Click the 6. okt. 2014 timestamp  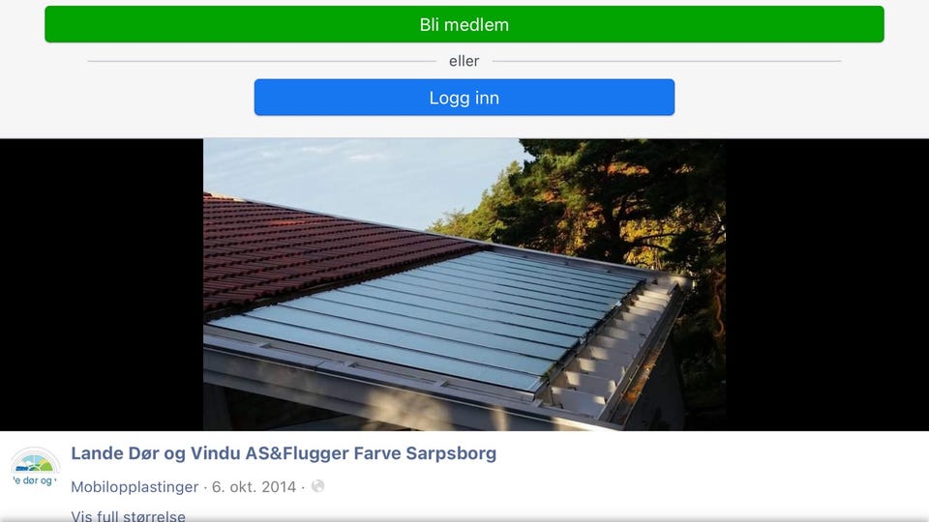tap(254, 487)
